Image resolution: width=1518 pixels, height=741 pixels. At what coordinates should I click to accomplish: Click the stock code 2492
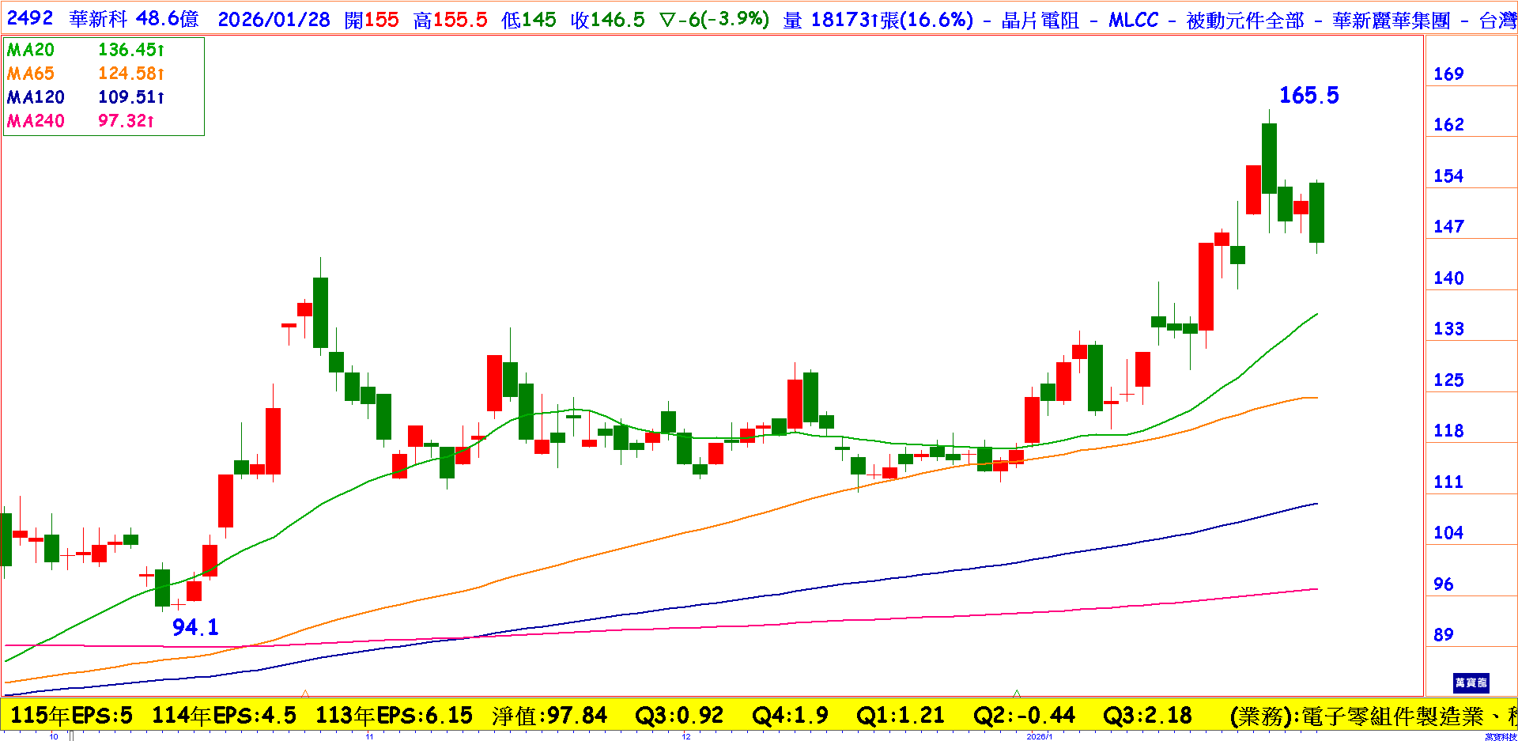(30, 19)
